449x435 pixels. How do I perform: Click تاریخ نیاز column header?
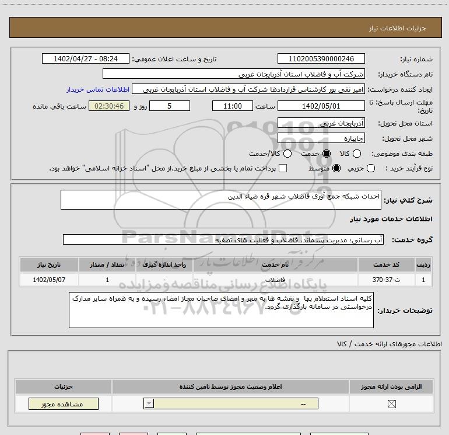coord(49,265)
